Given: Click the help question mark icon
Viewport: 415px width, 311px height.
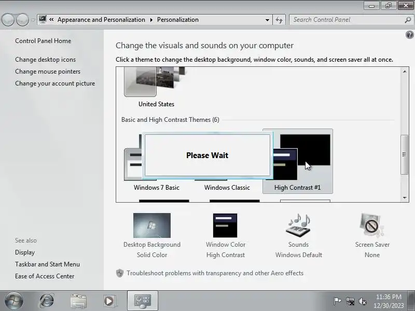Looking at the screenshot, I should pyautogui.click(x=409, y=35).
